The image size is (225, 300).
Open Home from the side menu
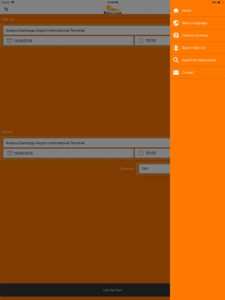click(x=197, y=11)
